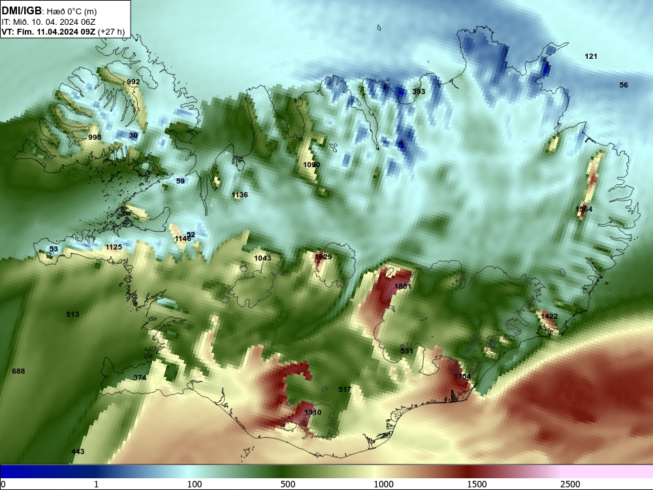Select the 30 value in Westfjords
Screen dimensions: 653x490
click(133, 135)
